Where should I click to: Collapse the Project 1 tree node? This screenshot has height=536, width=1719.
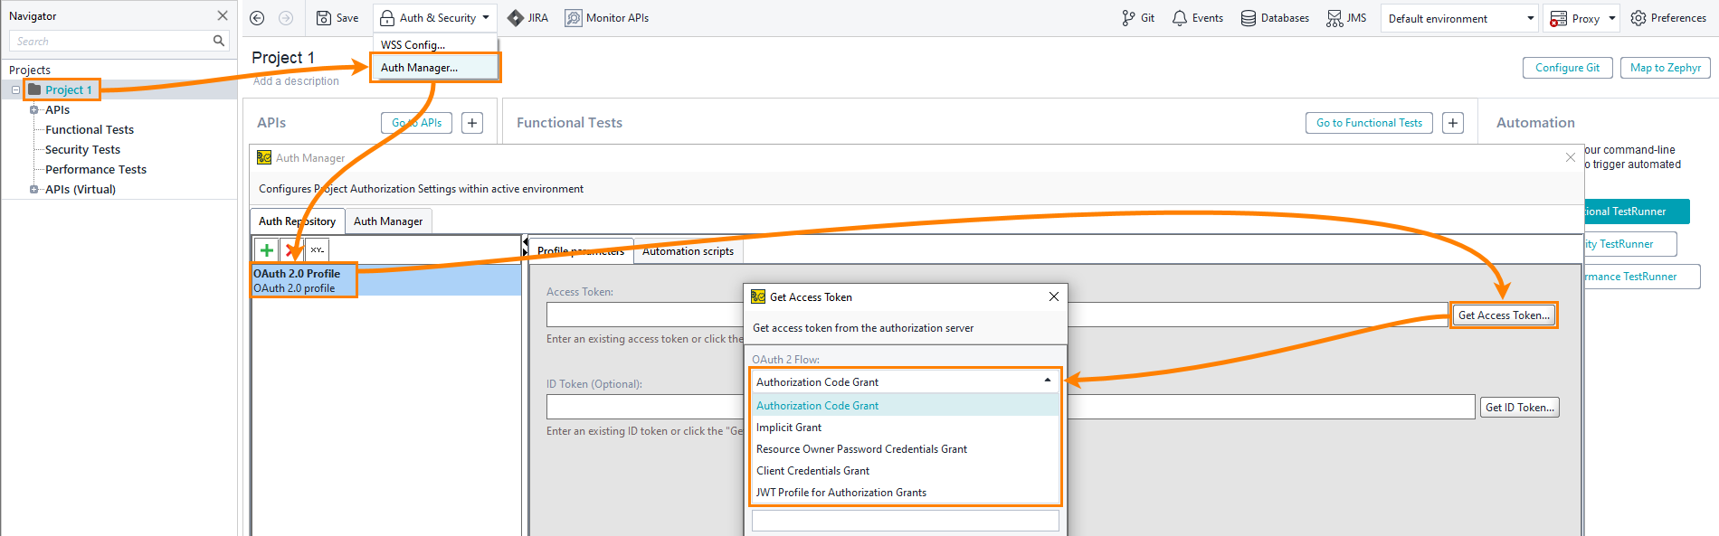pyautogui.click(x=15, y=89)
